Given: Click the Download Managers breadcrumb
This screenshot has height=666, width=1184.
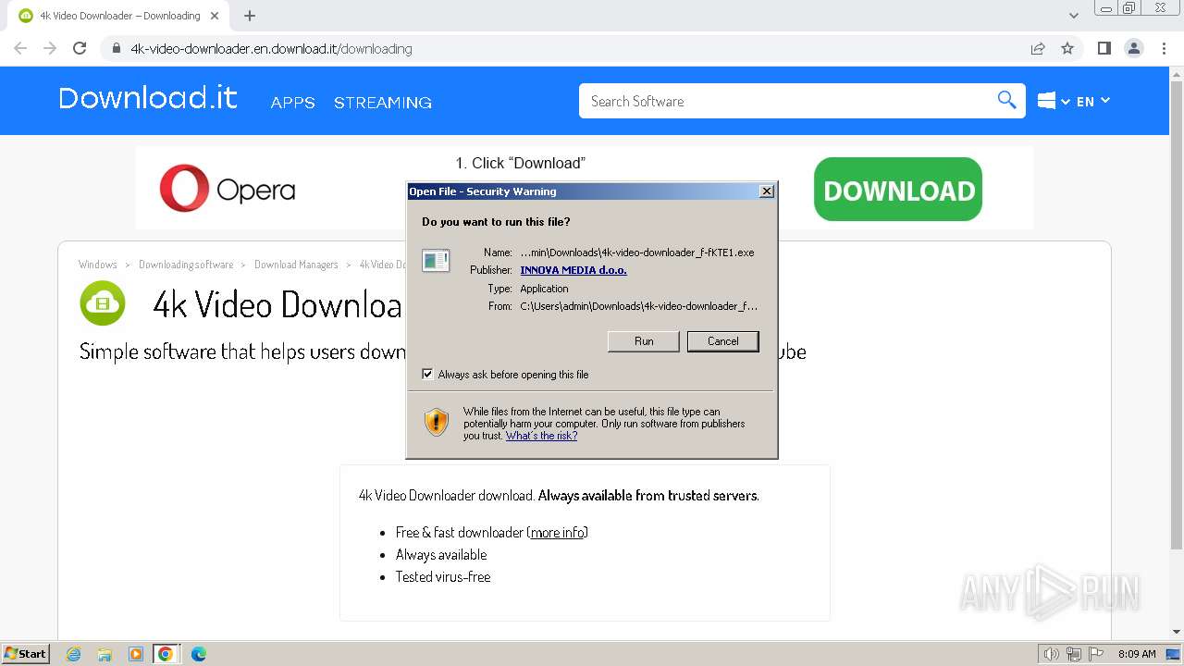Looking at the screenshot, I should [296, 265].
